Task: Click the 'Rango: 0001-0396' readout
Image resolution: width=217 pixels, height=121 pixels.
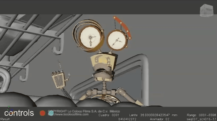Action: click(x=201, y=115)
